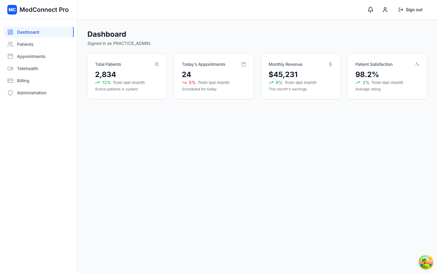Click the 98.2% satisfaction value
This screenshot has width=437, height=273.
tap(367, 74)
